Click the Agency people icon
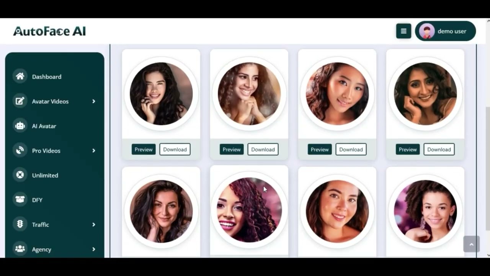 (20, 249)
